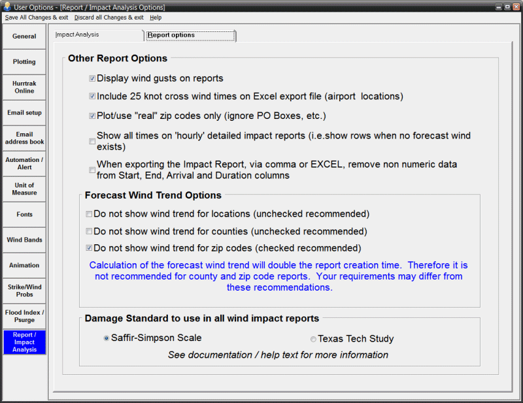The image size is (523, 403).
Task: Open the Plotting options section
Action: click(x=24, y=61)
